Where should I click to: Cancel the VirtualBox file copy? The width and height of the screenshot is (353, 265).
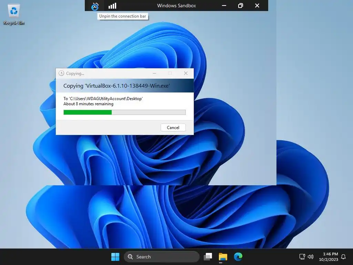pos(173,128)
